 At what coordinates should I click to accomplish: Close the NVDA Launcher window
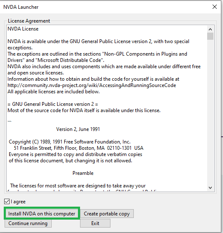[215, 7]
